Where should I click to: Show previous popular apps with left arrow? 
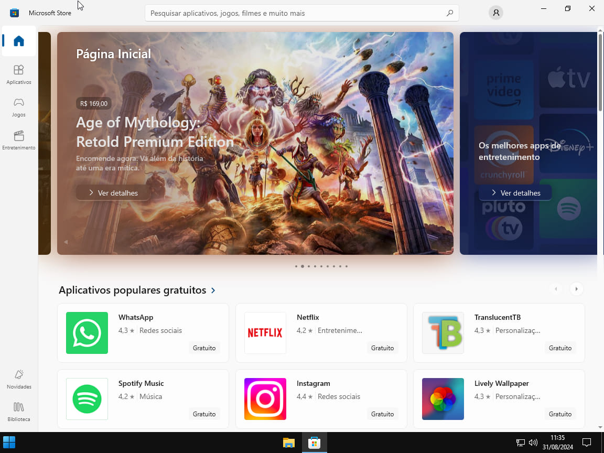[555, 289]
